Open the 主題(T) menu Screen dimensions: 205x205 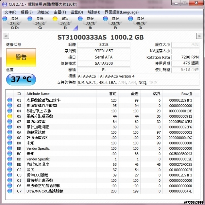pos(60,12)
